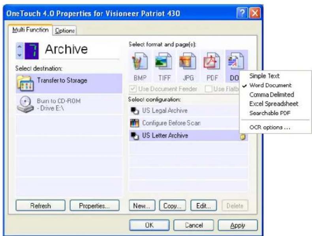The width and height of the screenshot is (312, 236).
Task: Pick Searchable PDF from the menu
Action: click(270, 113)
